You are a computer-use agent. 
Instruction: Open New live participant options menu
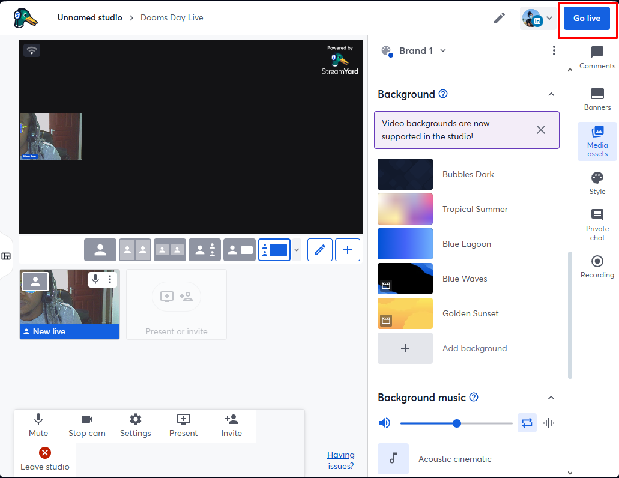110,279
